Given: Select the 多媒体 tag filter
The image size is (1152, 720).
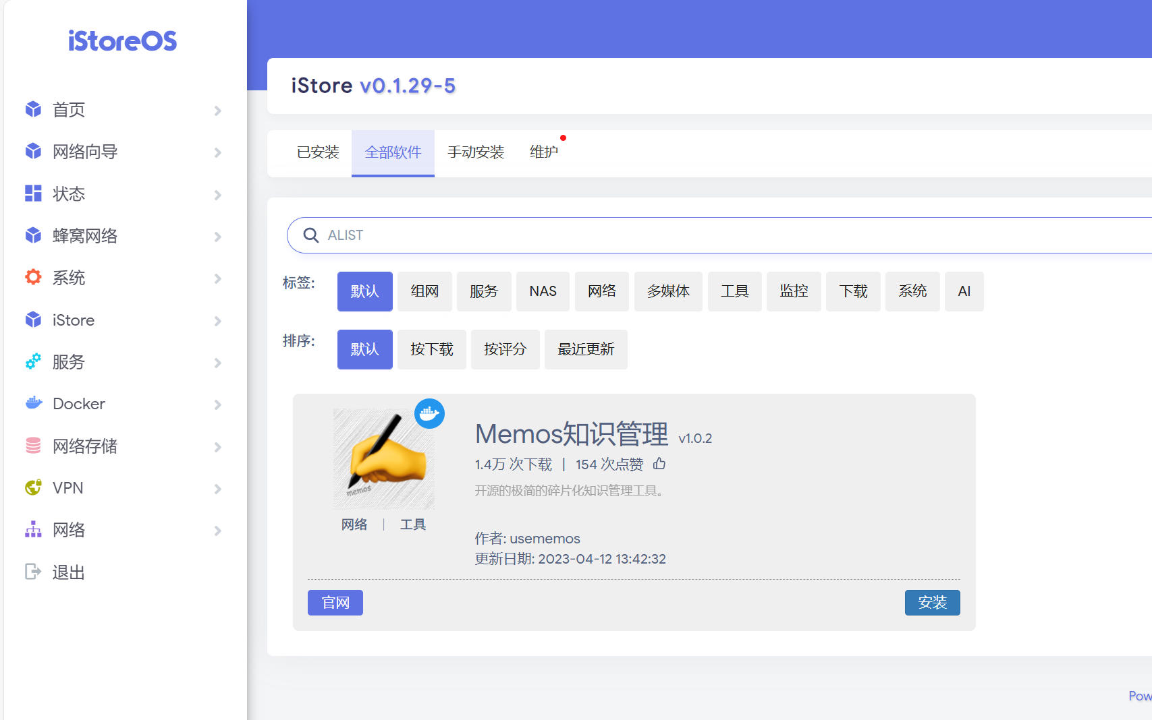Looking at the screenshot, I should tap(667, 291).
